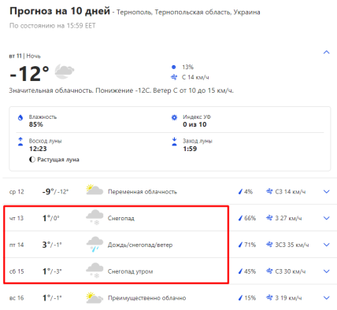Screen dimensions: 337x310
Task: Click the wind icon beside СЗ 14 км/ч
Action: [x=269, y=192]
